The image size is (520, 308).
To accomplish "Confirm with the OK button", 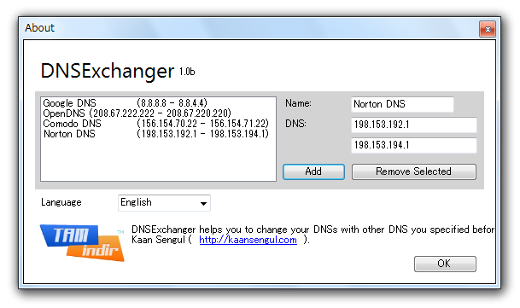I will coord(445,264).
